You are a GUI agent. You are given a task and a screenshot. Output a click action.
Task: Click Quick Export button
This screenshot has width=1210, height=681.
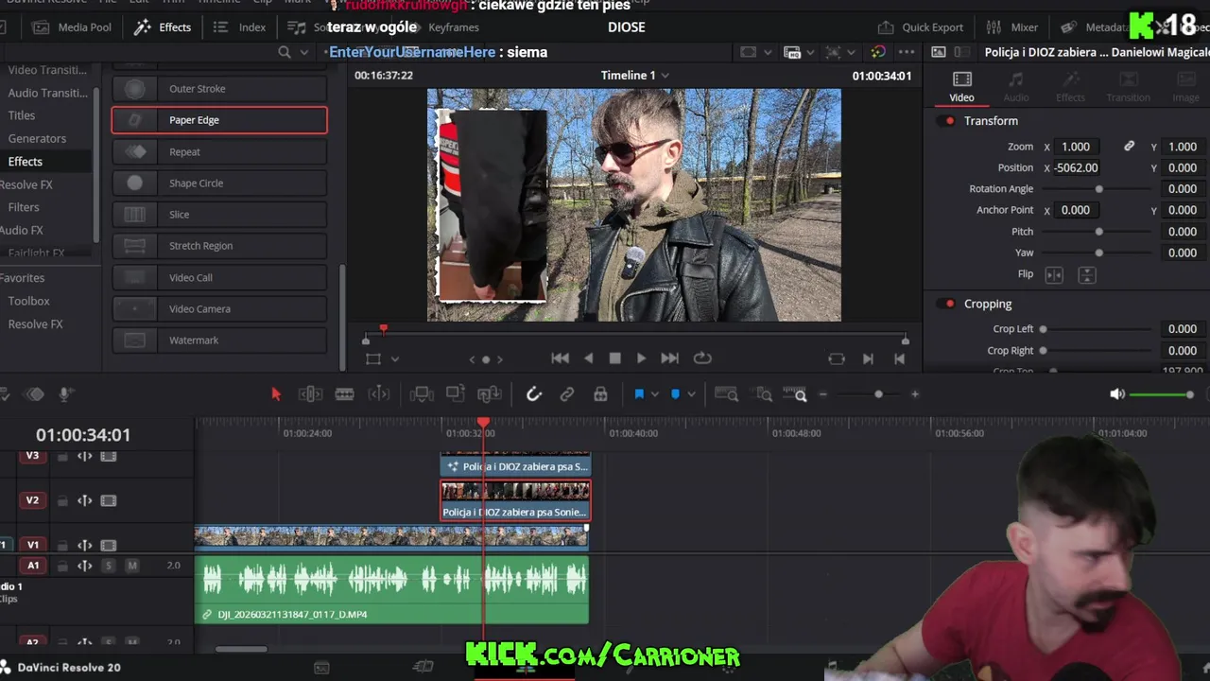pos(921,27)
